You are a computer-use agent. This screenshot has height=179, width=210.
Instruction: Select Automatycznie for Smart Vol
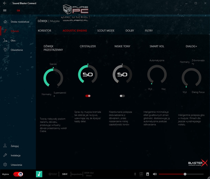pos(157,60)
